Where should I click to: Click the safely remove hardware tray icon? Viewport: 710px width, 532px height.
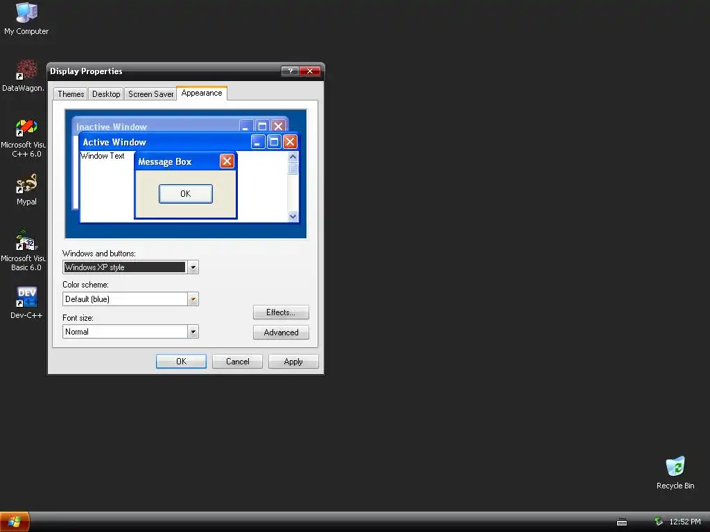point(659,522)
